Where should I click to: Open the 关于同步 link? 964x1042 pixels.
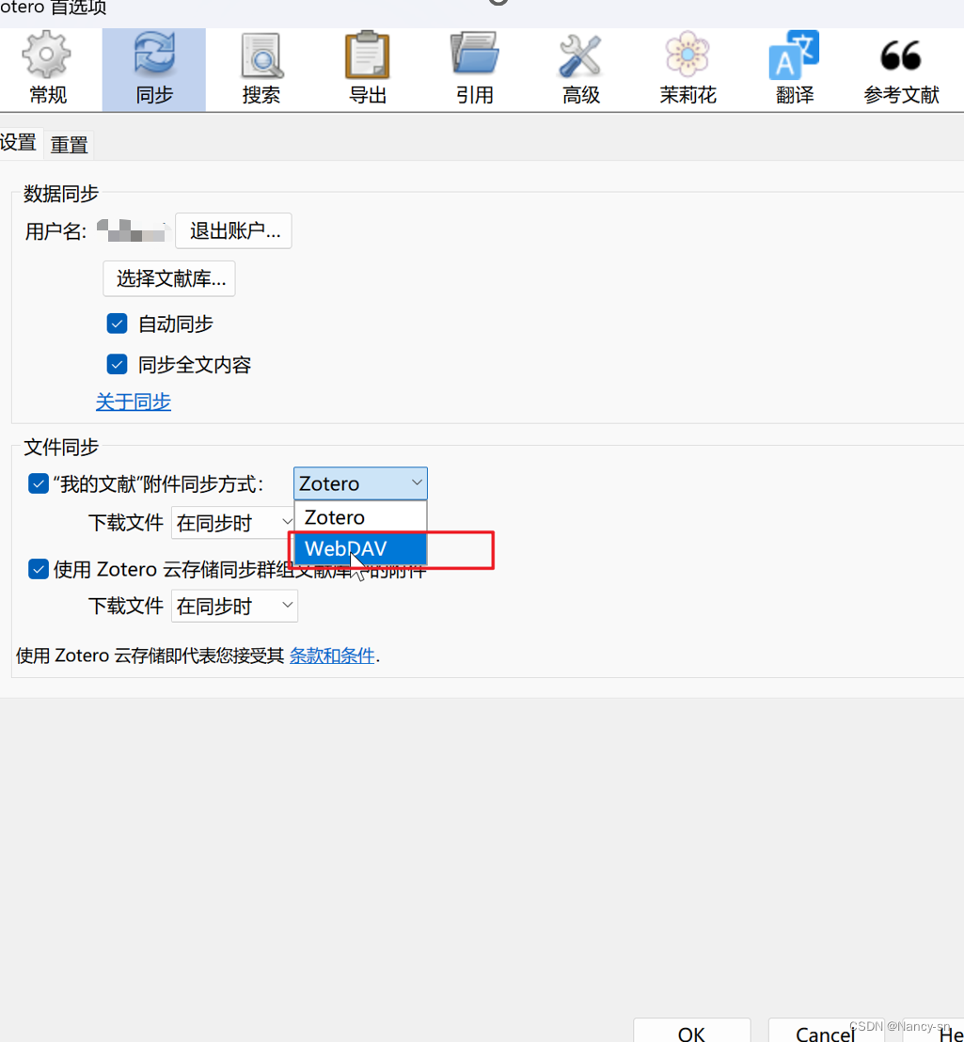point(134,402)
